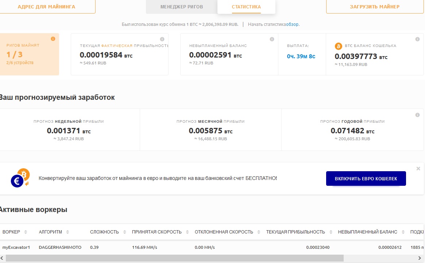Viewport: 425px width, 263px height.
Task: Select the СТАТИСТИКА tab
Action: tap(246, 7)
